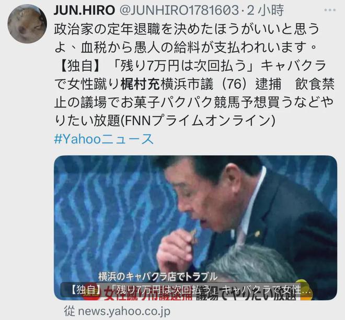Image resolution: width=345 pixels, height=320 pixels.
Task: Open the @JUNHIRO1781603 handle profile
Action: [179, 10]
